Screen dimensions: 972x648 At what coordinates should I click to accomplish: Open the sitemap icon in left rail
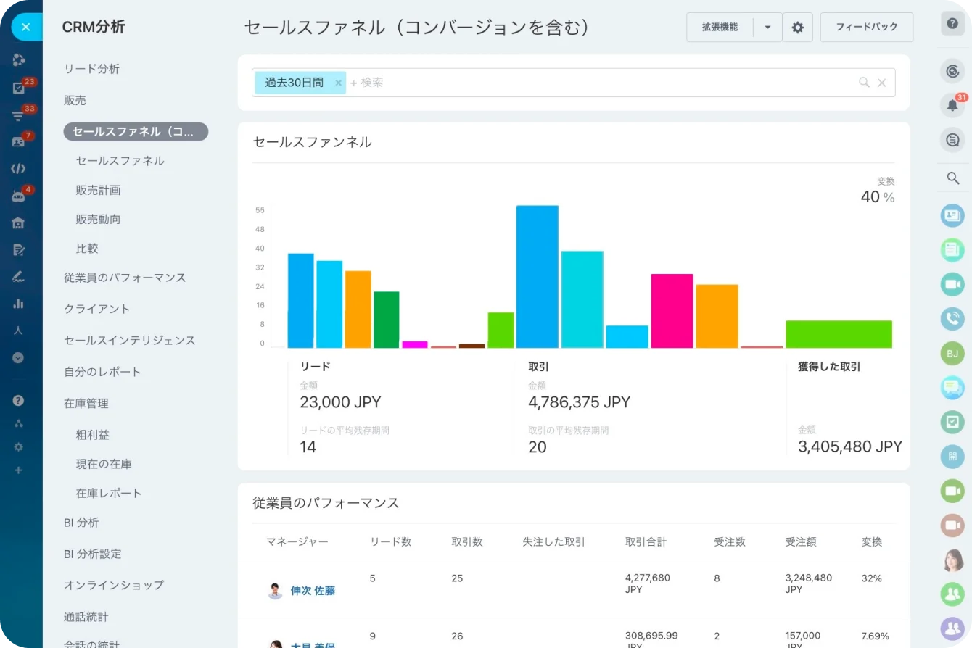(x=19, y=423)
